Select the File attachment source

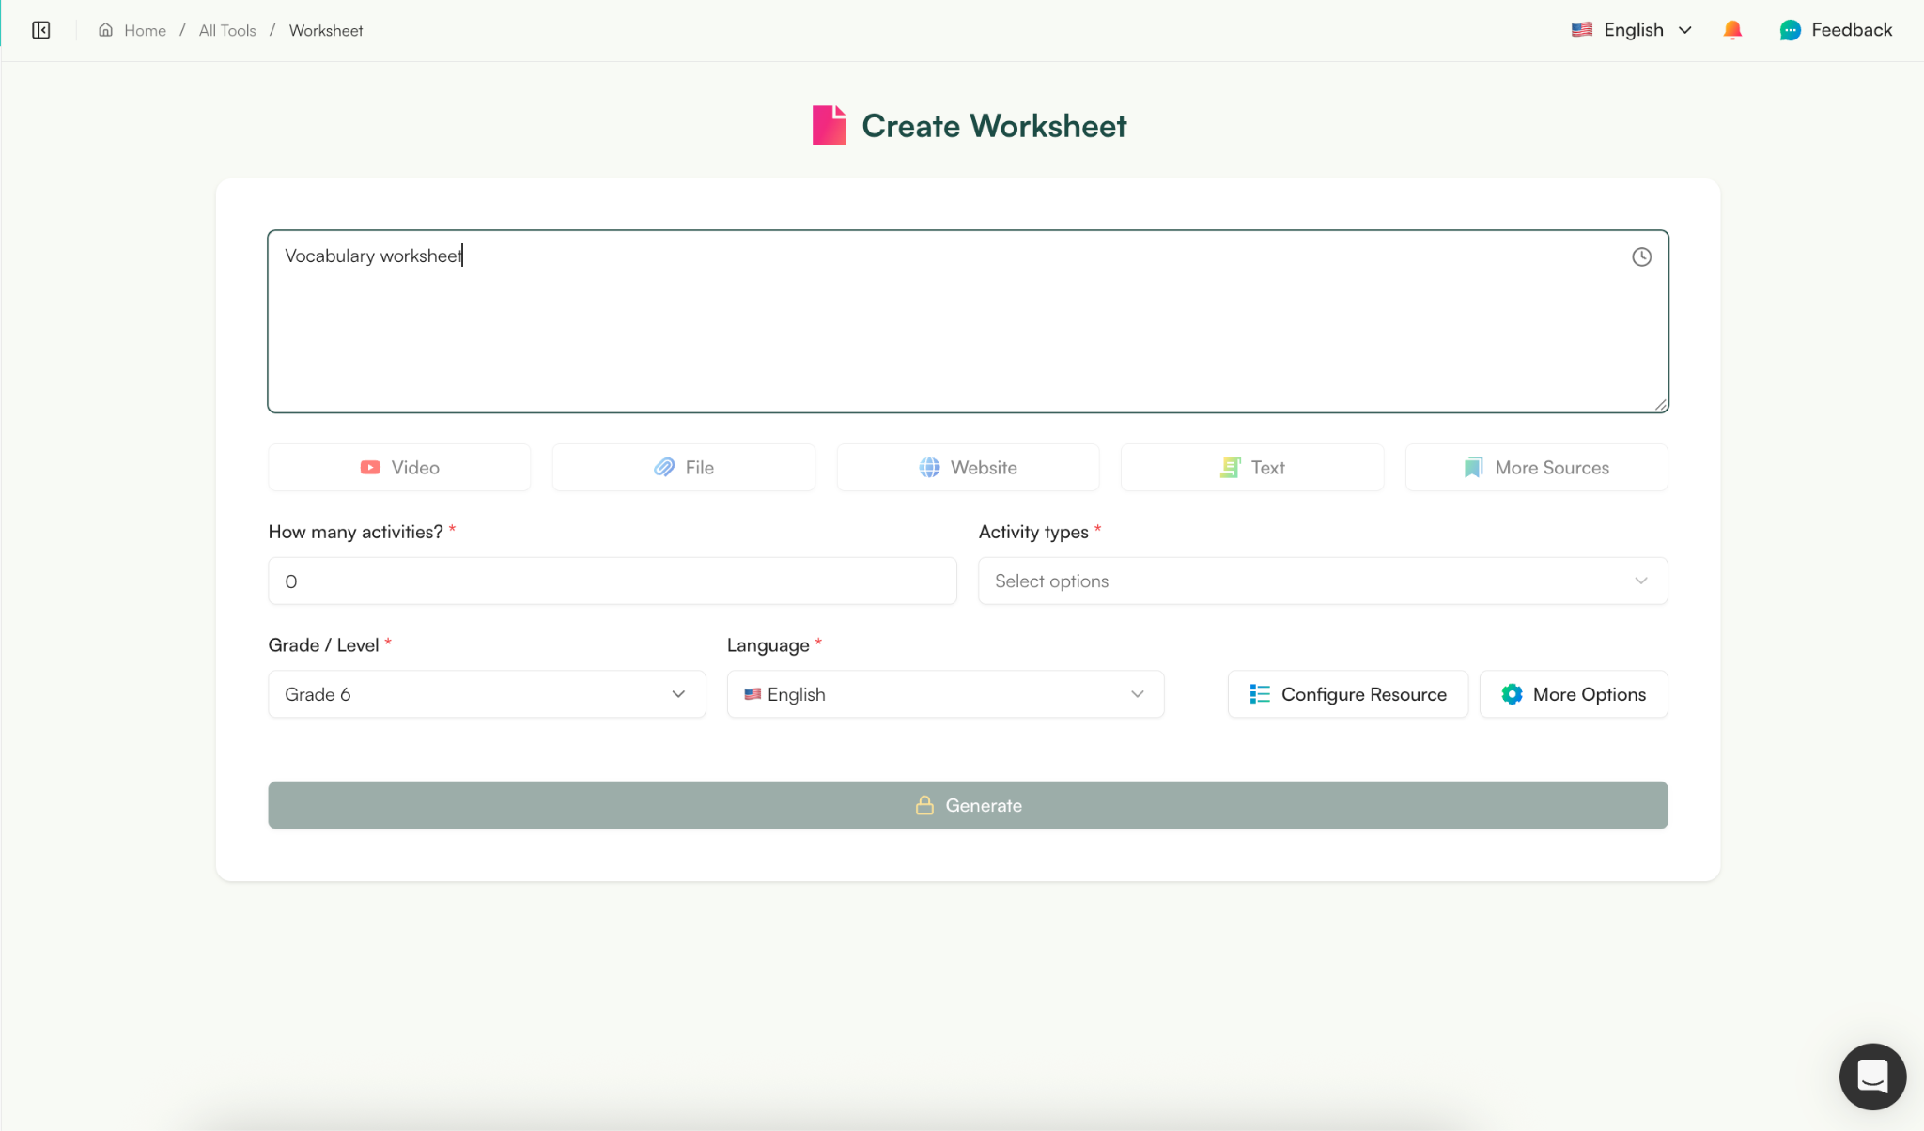(683, 467)
